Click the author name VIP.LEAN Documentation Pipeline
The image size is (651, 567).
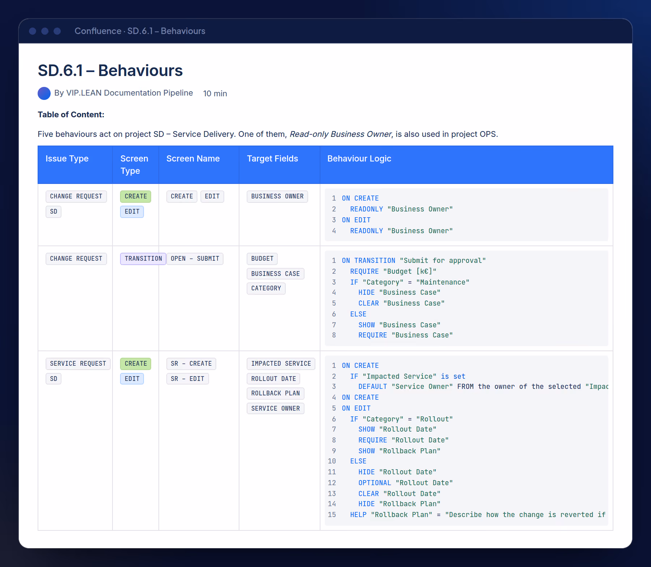(x=129, y=93)
